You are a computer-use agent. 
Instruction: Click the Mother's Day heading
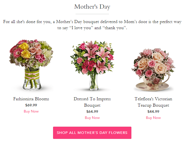coord(92,7)
